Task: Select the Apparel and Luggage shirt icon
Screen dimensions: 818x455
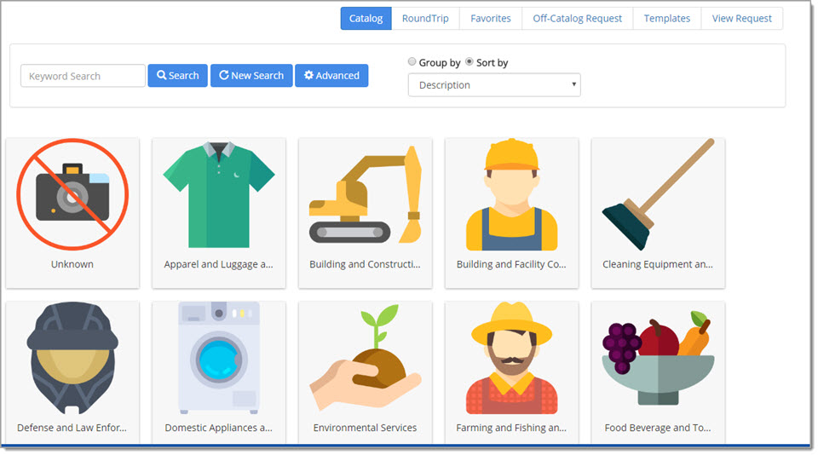Action: (x=219, y=195)
